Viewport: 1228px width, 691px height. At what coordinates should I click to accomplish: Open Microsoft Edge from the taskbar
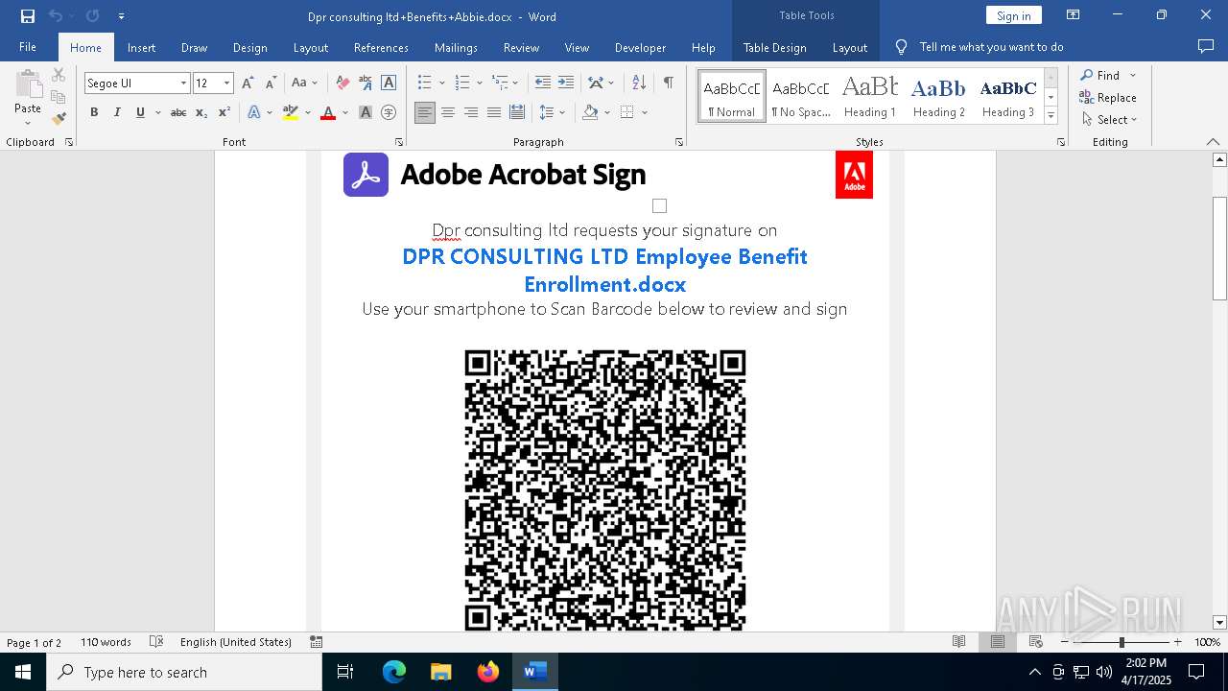tap(394, 672)
